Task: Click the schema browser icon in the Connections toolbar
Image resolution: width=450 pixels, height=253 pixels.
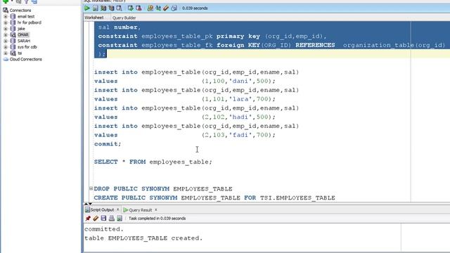Action: 34,1
